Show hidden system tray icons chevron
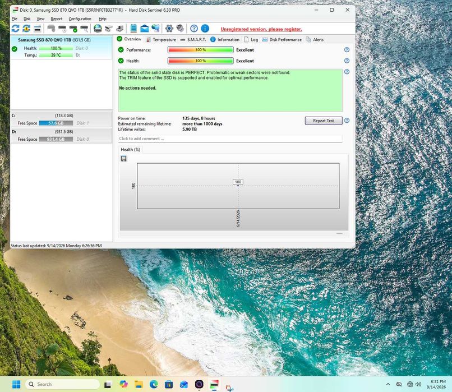The width and height of the screenshot is (452, 392). coord(388,384)
